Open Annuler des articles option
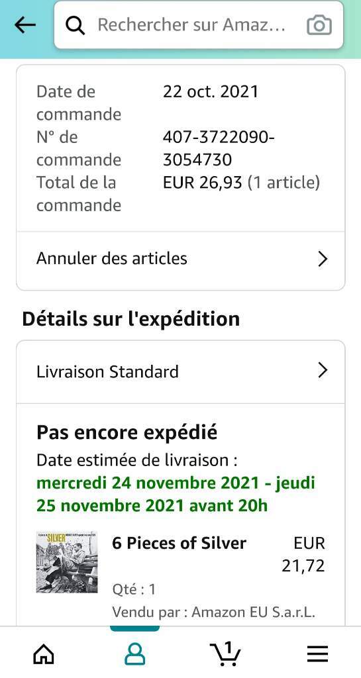The image size is (361, 678). tap(181, 259)
